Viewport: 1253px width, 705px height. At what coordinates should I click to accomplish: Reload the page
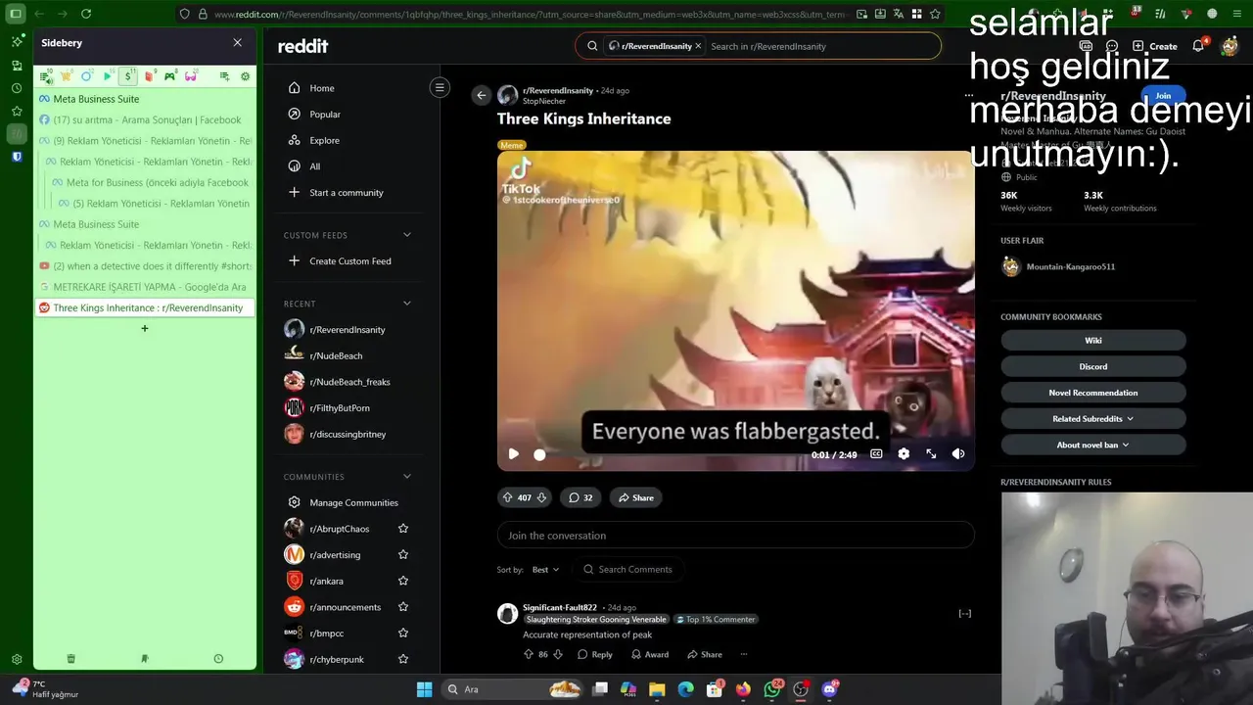(x=86, y=14)
